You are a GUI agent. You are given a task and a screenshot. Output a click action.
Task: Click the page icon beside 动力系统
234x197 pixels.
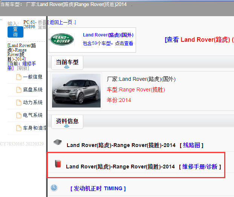pos(19,103)
